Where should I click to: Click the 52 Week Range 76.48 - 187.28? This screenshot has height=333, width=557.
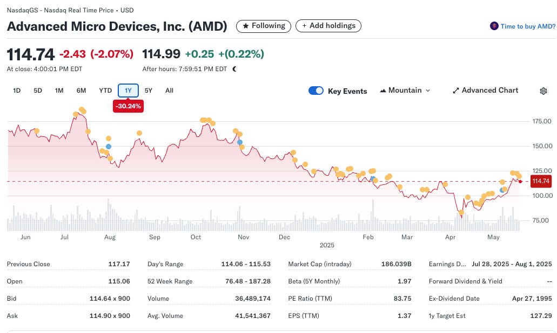coord(248,281)
